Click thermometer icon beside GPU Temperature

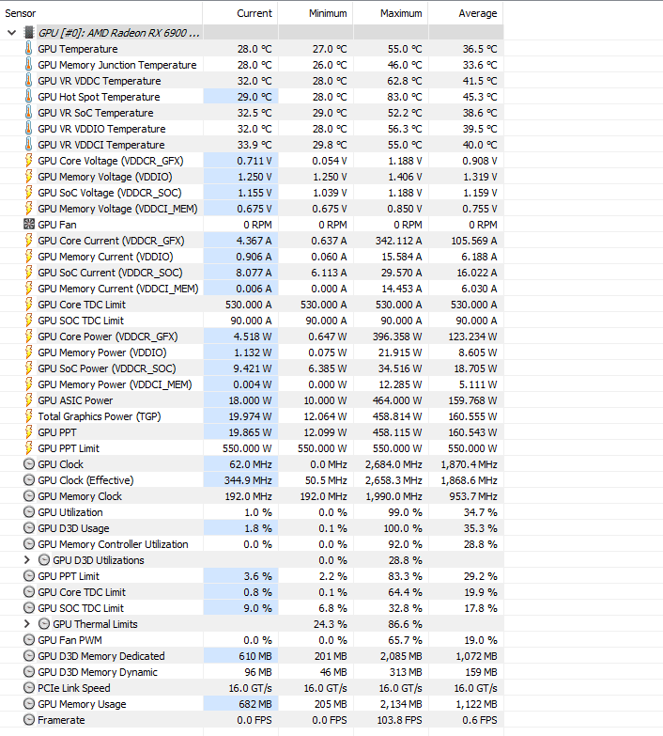pyautogui.click(x=28, y=48)
